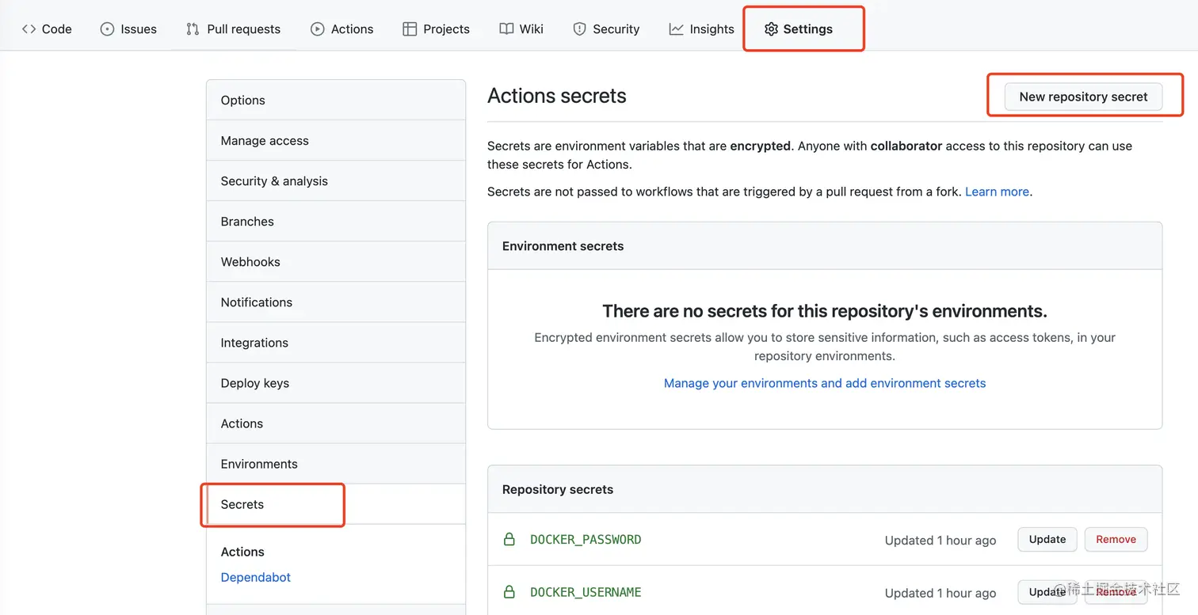The height and width of the screenshot is (615, 1198).
Task: Click the Pull requests branch icon
Action: pyautogui.click(x=193, y=29)
